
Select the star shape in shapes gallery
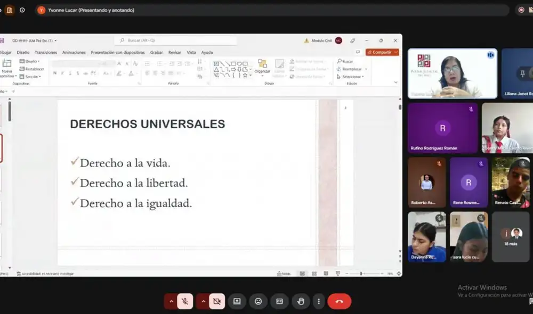(245, 75)
